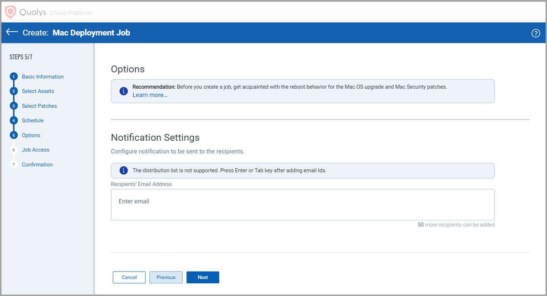This screenshot has height=296, width=547.
Task: Click the step 5 circle icon
Action: 14,135
